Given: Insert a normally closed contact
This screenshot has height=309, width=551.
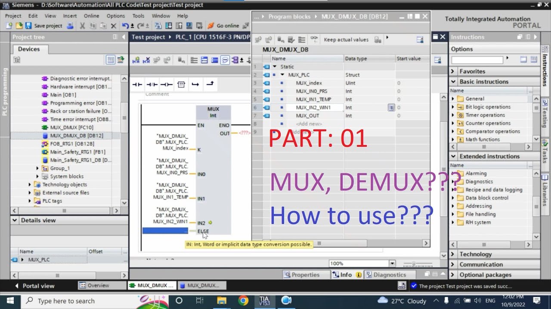Looking at the screenshot, I should pos(152,85).
